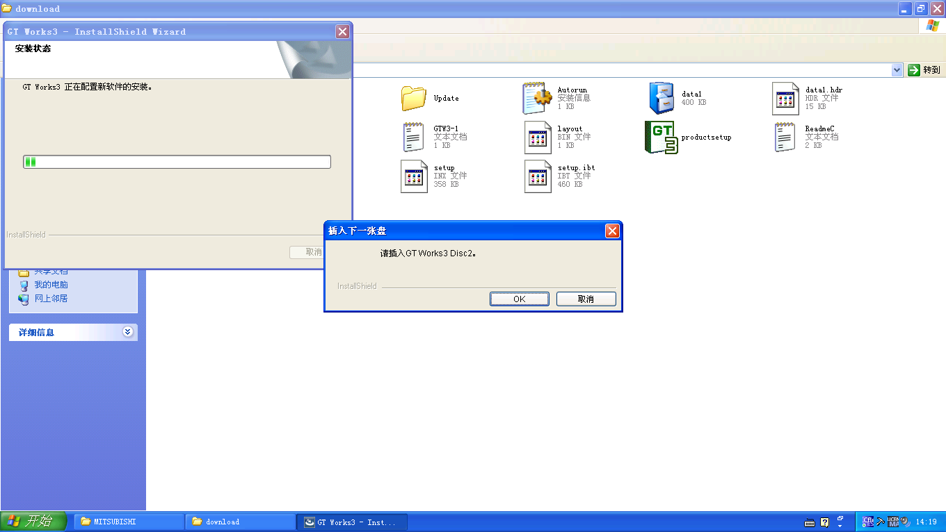Click the layout BIN file icon
Viewport: 946px width, 532px height.
(538, 137)
